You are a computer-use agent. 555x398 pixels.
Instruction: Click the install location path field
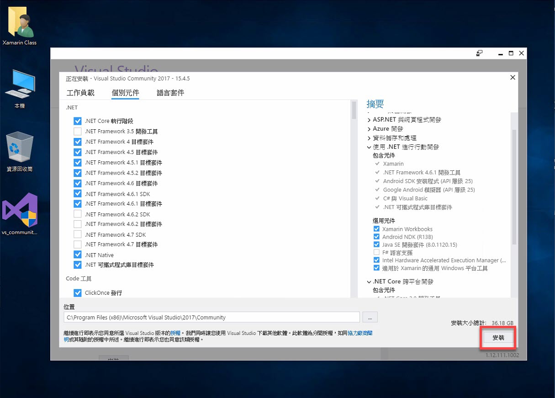212,317
